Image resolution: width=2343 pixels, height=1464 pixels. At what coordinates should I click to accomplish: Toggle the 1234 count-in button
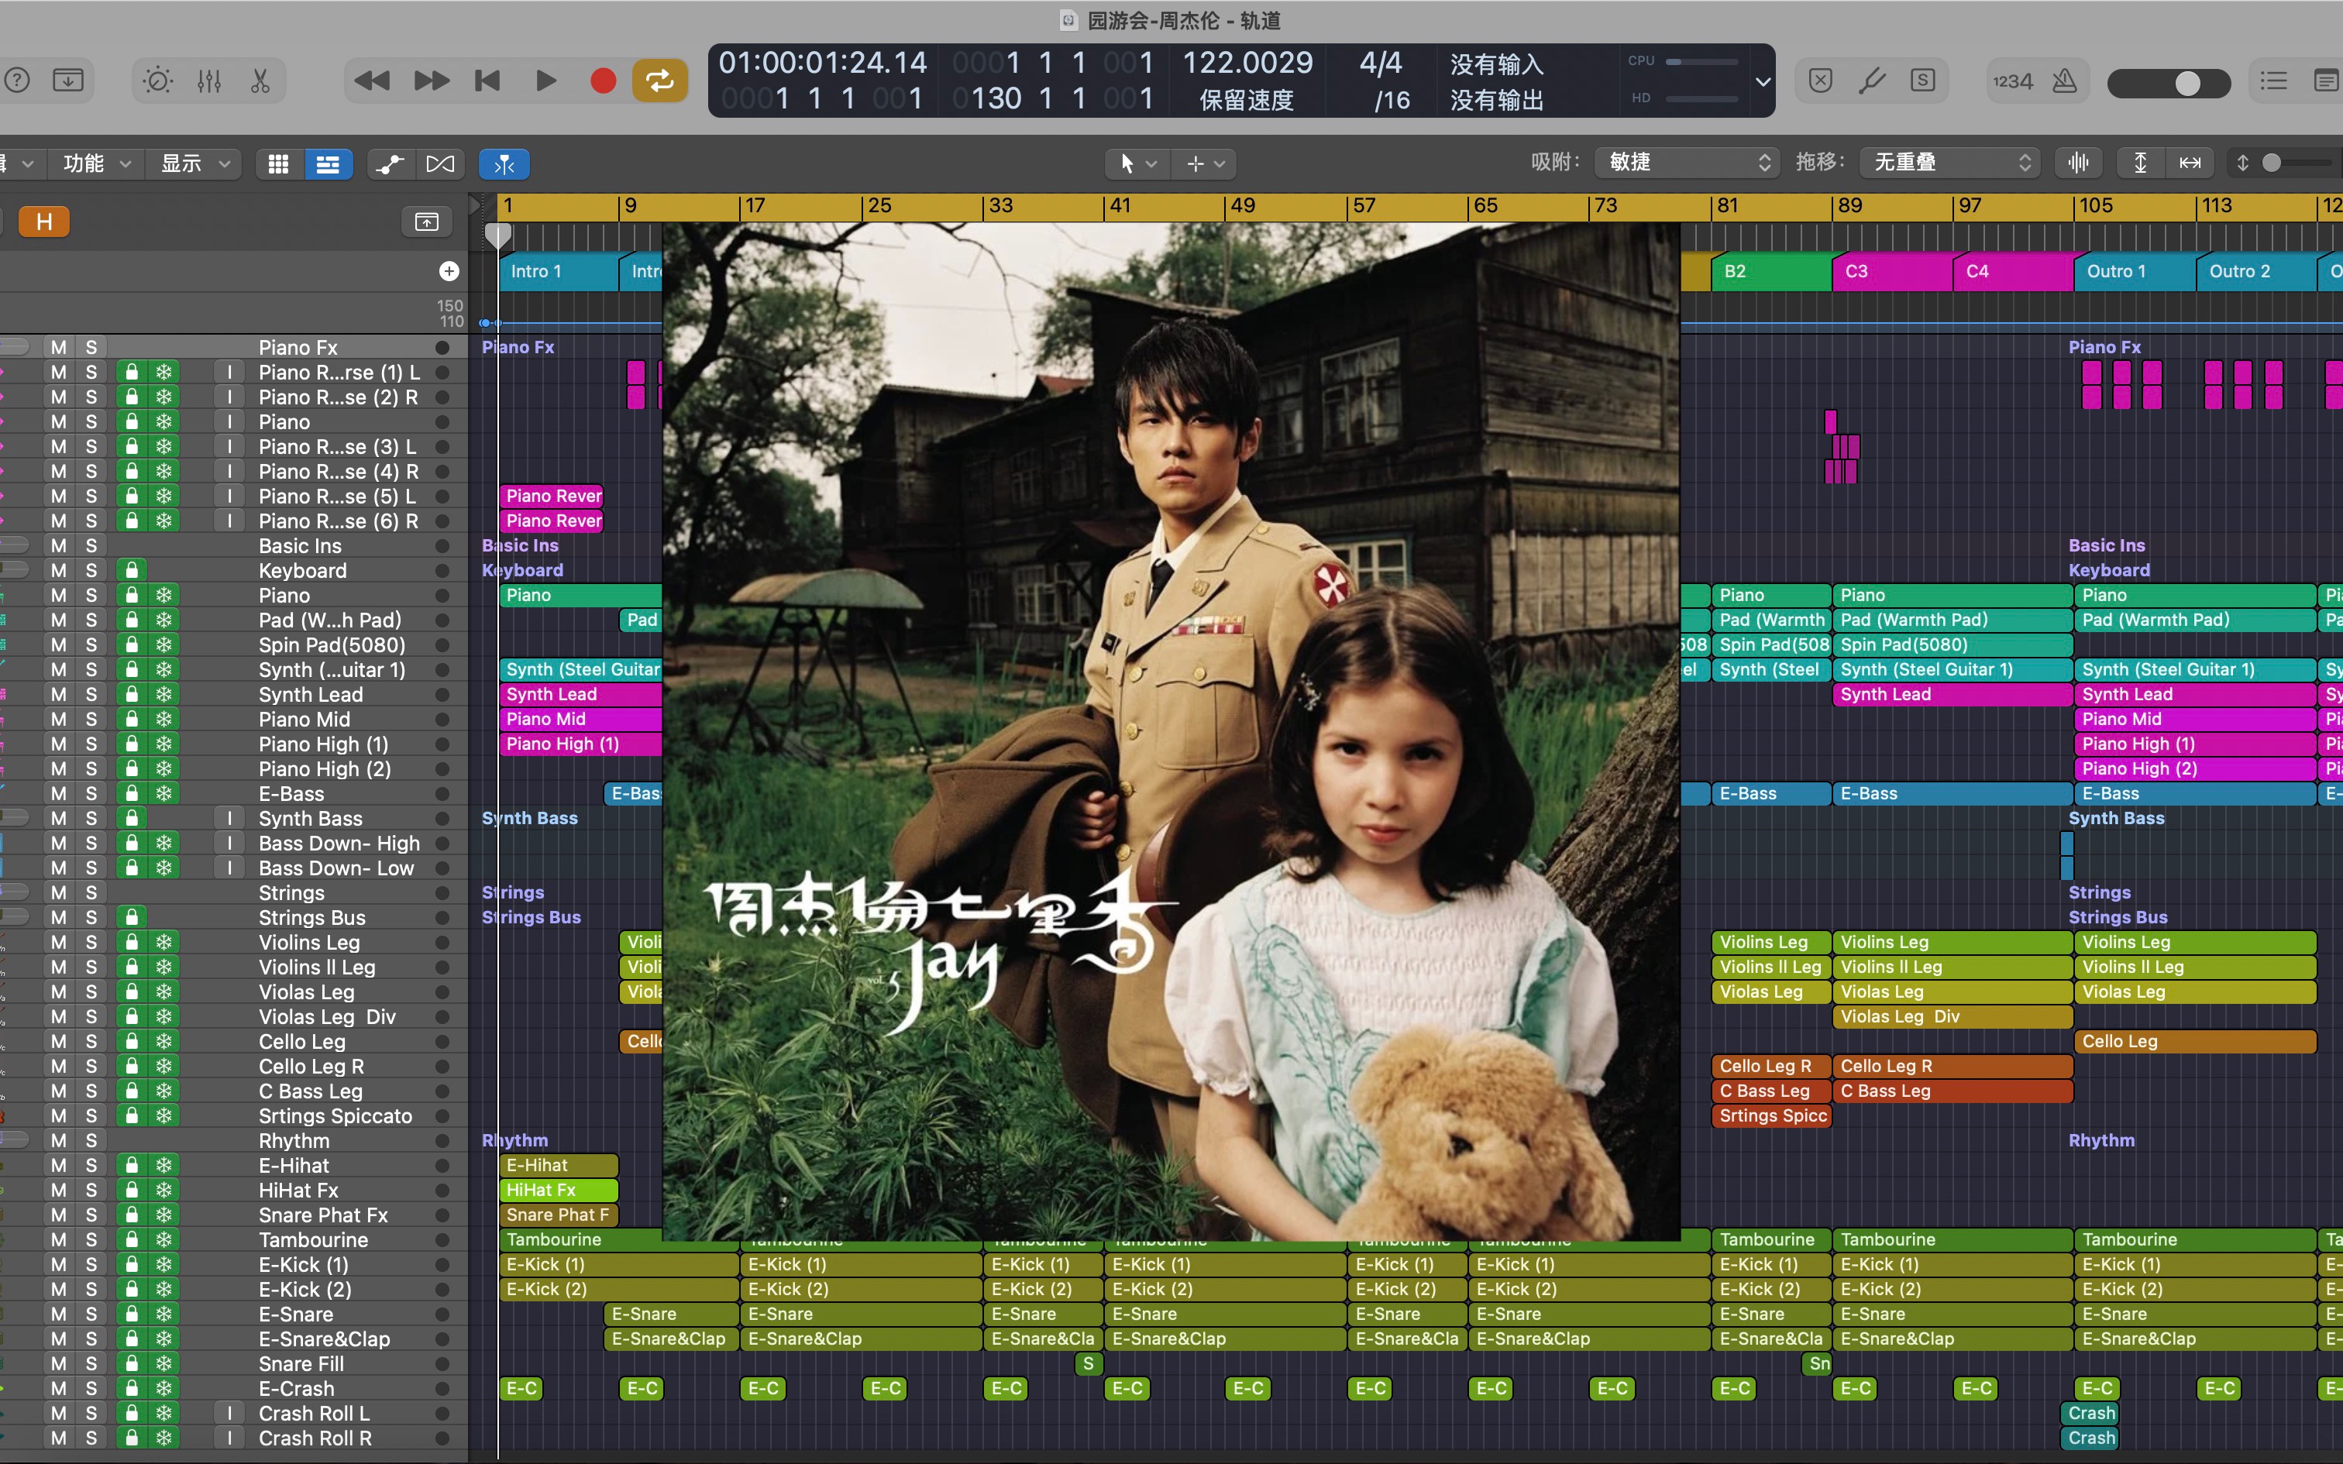pos(2012,81)
